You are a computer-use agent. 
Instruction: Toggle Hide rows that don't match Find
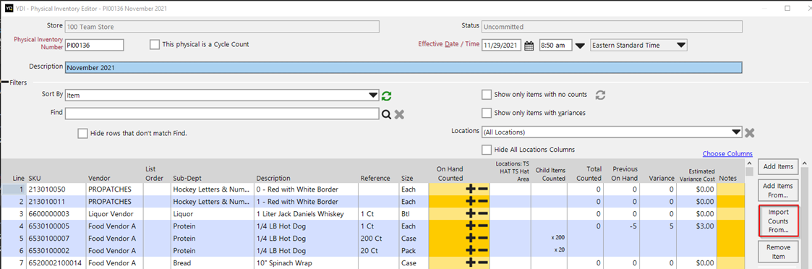coord(82,133)
